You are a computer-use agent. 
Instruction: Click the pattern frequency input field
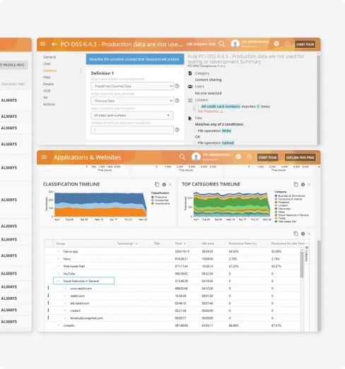coord(132,130)
